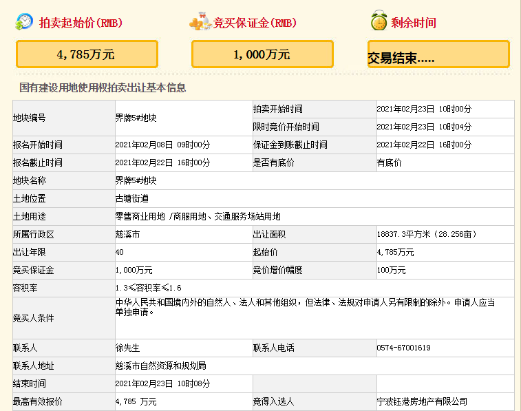Click the 拍卖起始价(RMB) heading

coord(81,23)
